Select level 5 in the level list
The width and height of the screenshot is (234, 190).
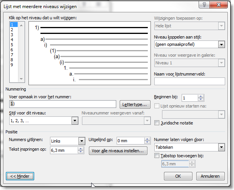click(x=14, y=45)
